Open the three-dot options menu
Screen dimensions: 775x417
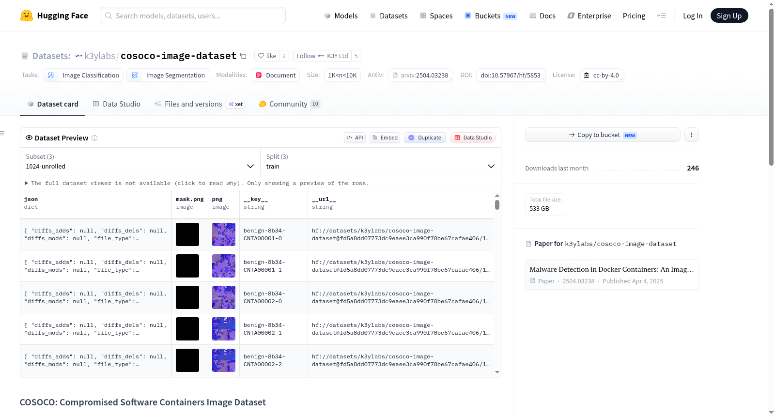[692, 135]
